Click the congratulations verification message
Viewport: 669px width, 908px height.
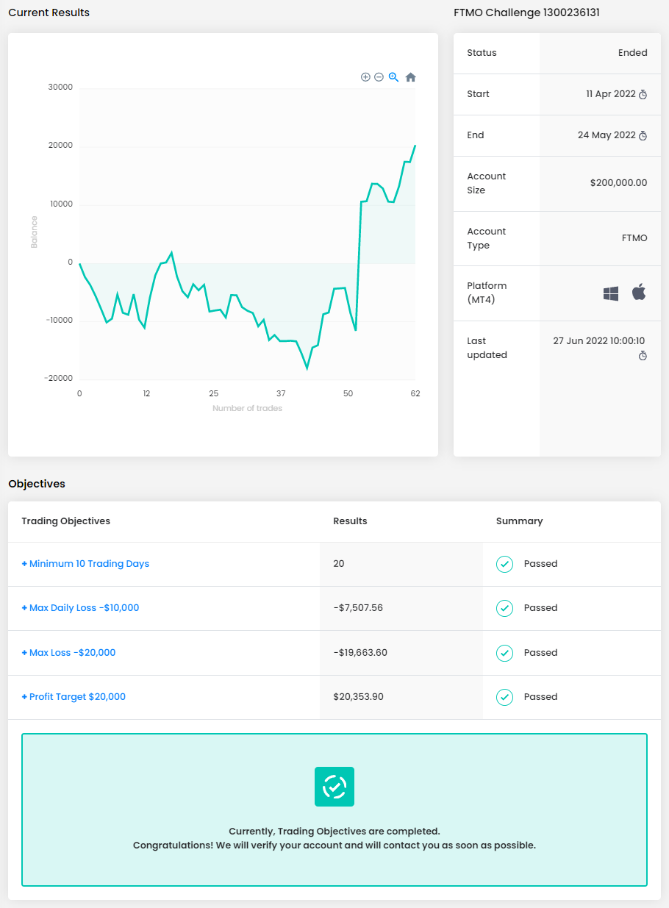[334, 846]
